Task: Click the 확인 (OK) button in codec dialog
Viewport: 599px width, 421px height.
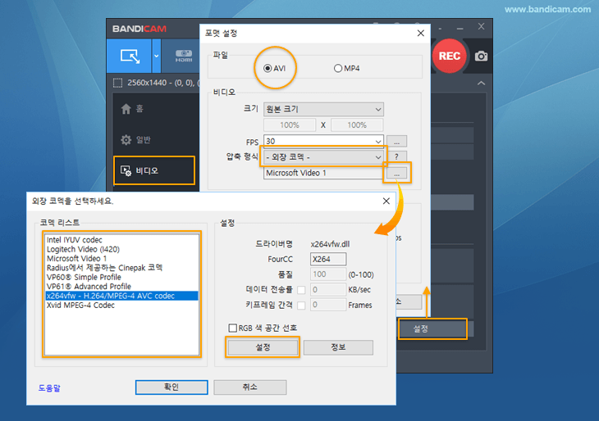Action: pos(171,387)
